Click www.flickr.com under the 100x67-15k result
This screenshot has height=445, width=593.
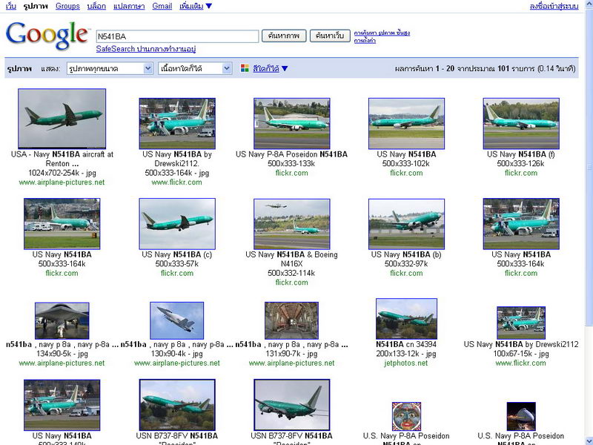(521, 363)
